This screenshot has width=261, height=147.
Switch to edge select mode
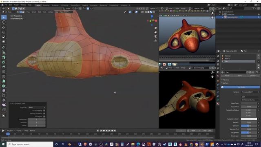coord(21,12)
